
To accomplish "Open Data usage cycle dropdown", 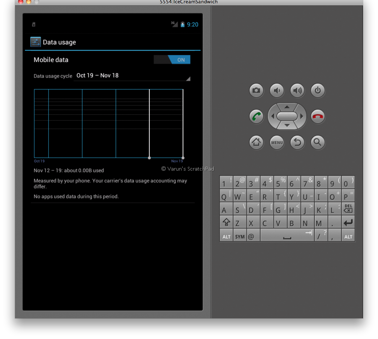I will pyautogui.click(x=132, y=76).
